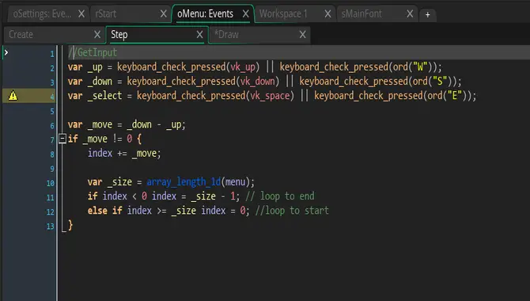530x301 pixels.
Task: Click the closing brace on line 13
Action: [x=70, y=225]
